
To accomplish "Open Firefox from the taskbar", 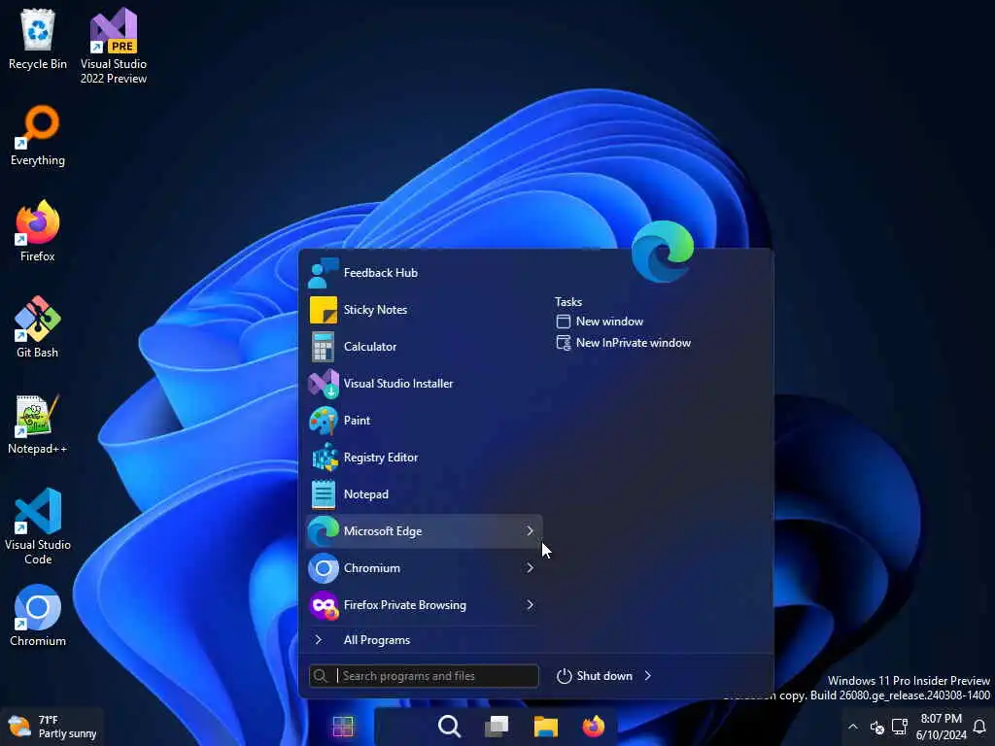I will tap(594, 727).
